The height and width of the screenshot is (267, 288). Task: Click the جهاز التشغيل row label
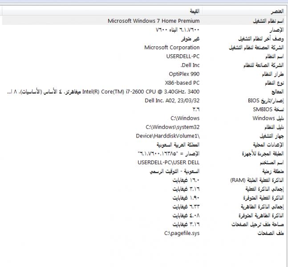(272, 136)
